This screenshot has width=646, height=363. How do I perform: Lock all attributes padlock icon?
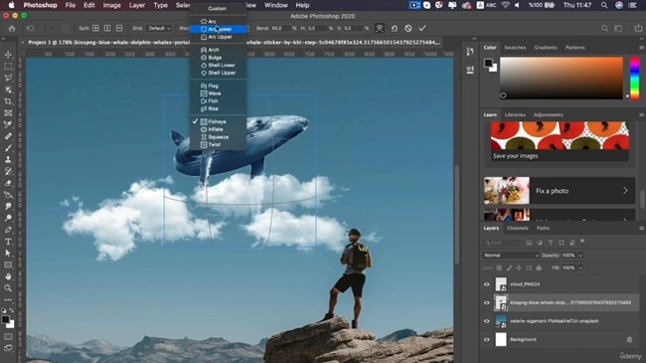point(539,268)
